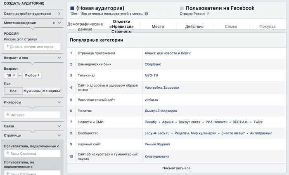Expand the Связи section chevron

[x=59, y=126]
